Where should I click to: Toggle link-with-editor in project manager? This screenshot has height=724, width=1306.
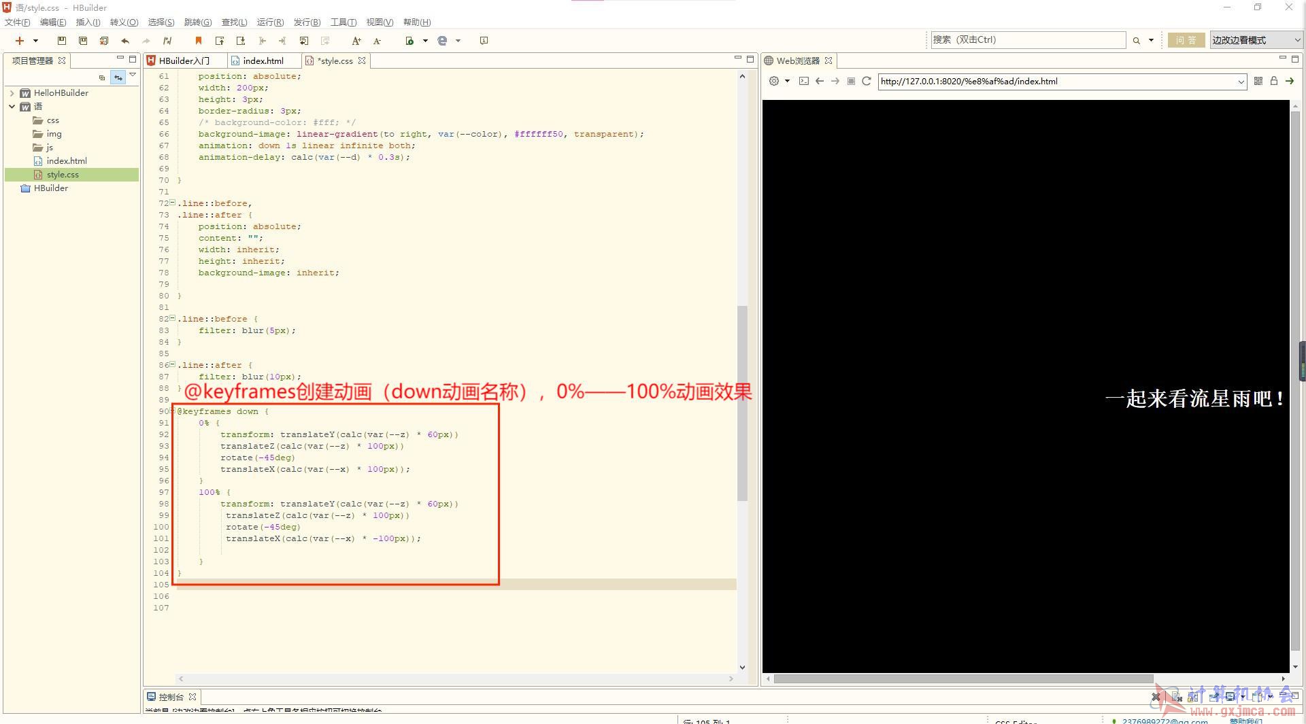pos(118,77)
